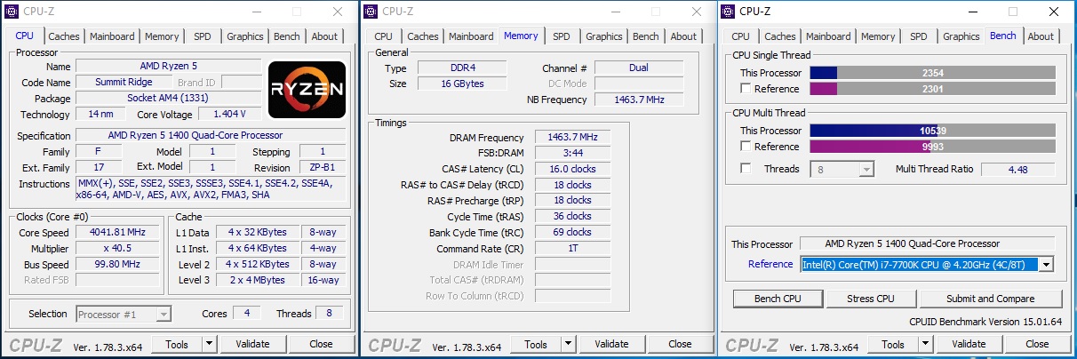
Task: Enable the Single Thread Reference checkbox
Action: (x=746, y=89)
